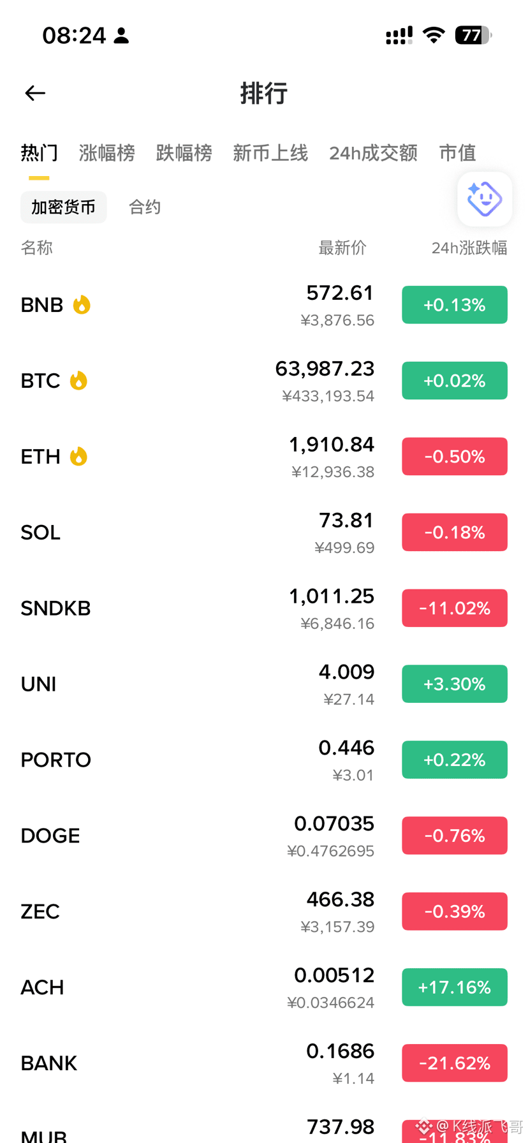Sort by the 最新价 column header
This screenshot has height=1143, width=528.
pos(342,247)
